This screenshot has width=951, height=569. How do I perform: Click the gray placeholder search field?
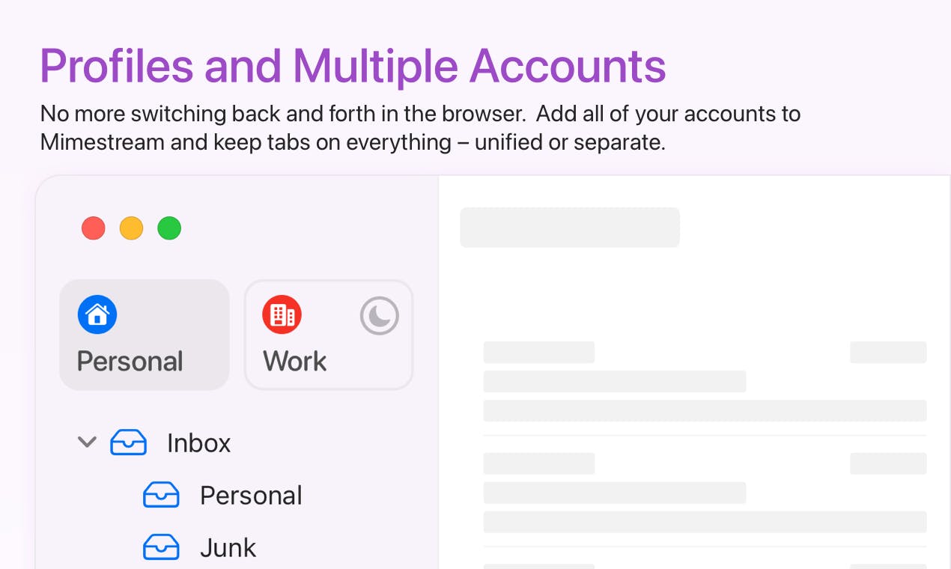570,228
